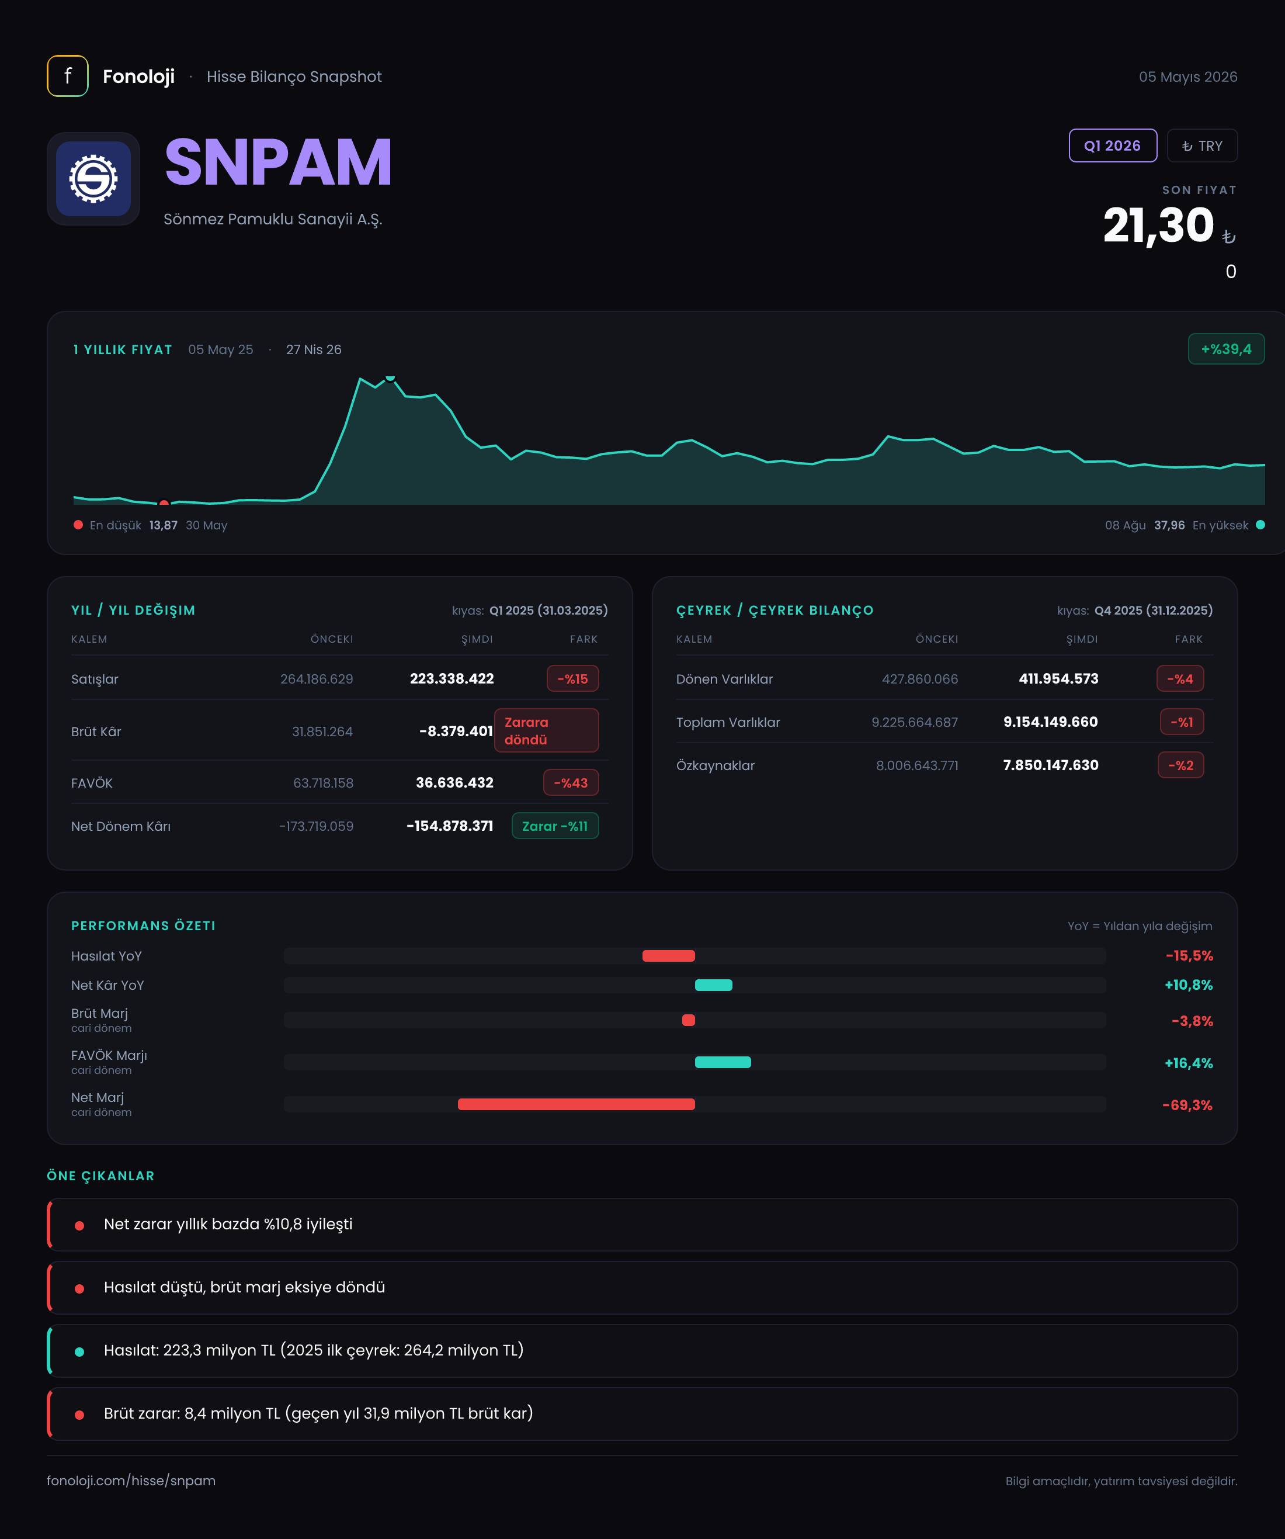Click the red lowest-price marker on chart
Viewport: 1285px width, 1539px height.
click(164, 502)
